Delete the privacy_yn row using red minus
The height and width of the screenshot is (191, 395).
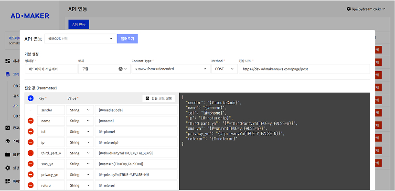(31, 175)
